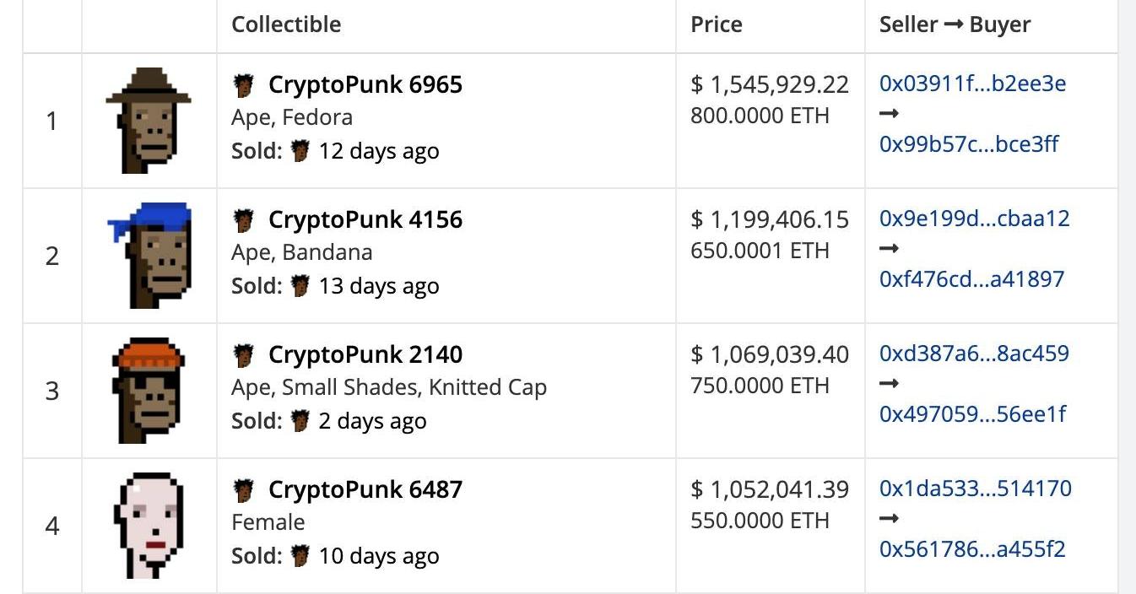Open seller address 0x9e199d...cbaa12
Viewport: 1136px width, 594px height.
coord(974,219)
